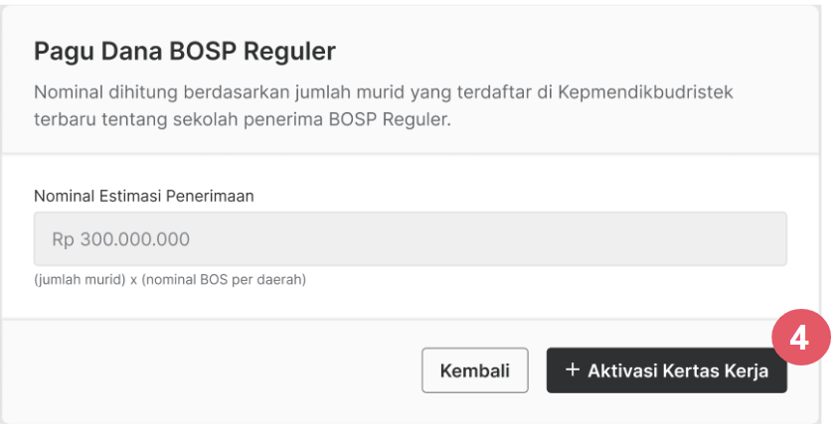The image size is (840, 433).
Task: Click the Kertas Kerja text on dark button
Action: pos(715,370)
